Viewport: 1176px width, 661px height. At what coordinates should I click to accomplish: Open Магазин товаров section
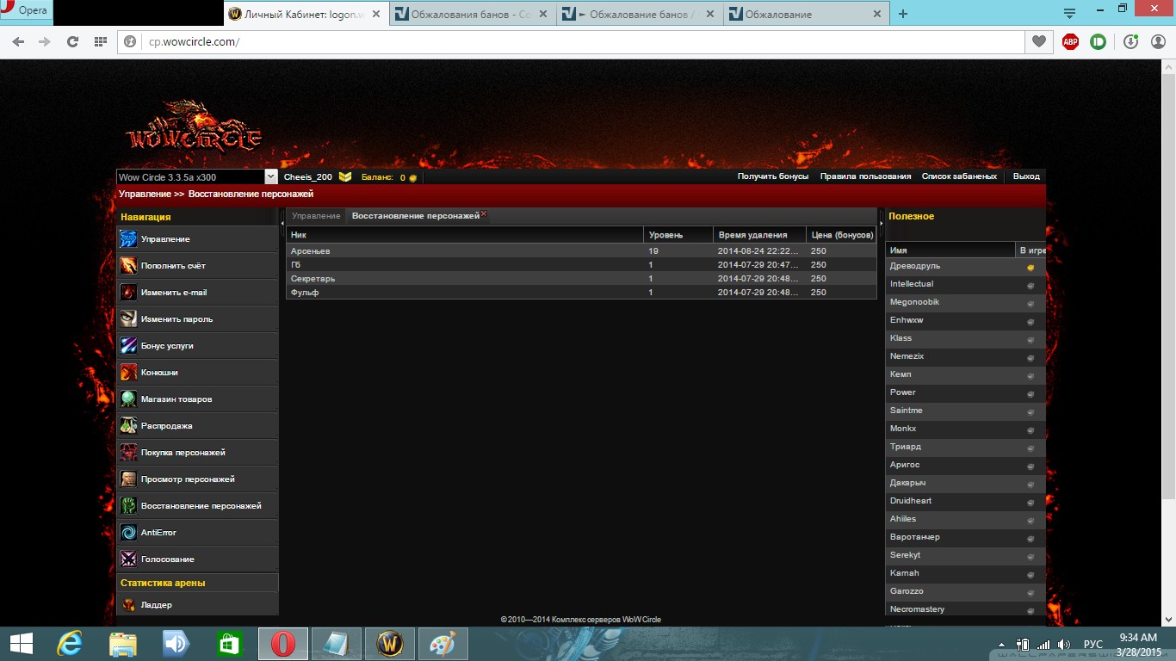click(176, 399)
